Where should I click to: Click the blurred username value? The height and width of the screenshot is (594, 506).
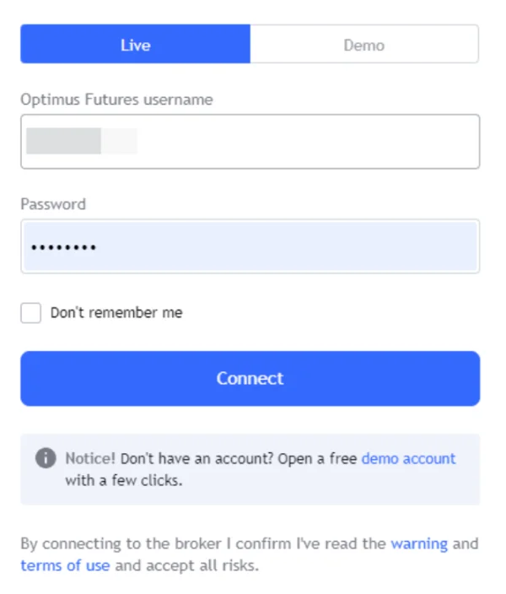[81, 141]
